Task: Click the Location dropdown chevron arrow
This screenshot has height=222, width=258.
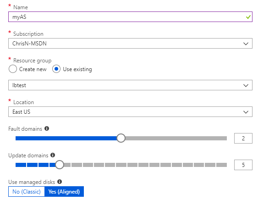Action: [x=246, y=112]
